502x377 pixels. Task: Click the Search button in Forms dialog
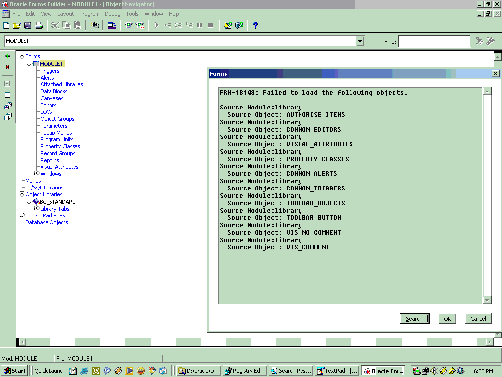(x=414, y=318)
